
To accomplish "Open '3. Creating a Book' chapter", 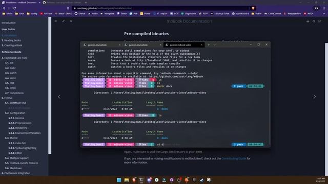I will coord(12,45).
